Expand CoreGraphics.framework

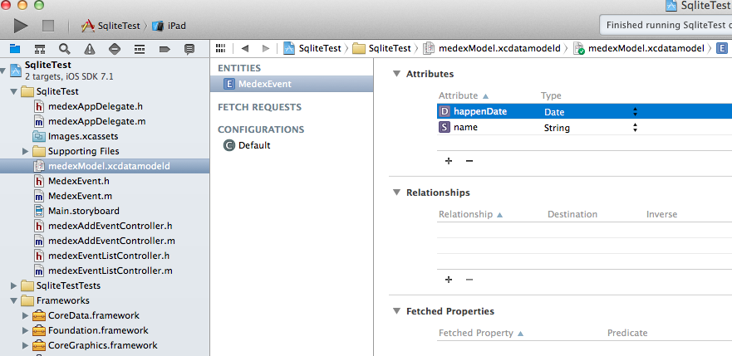click(26, 345)
